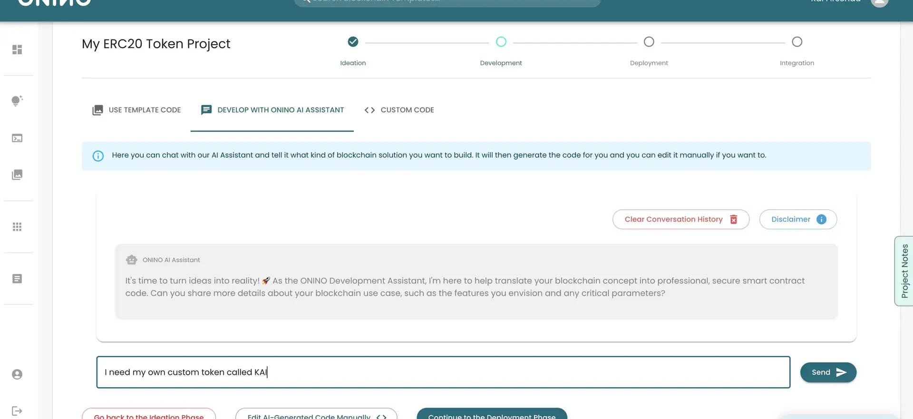Switch to Use Template Code tab

click(136, 110)
